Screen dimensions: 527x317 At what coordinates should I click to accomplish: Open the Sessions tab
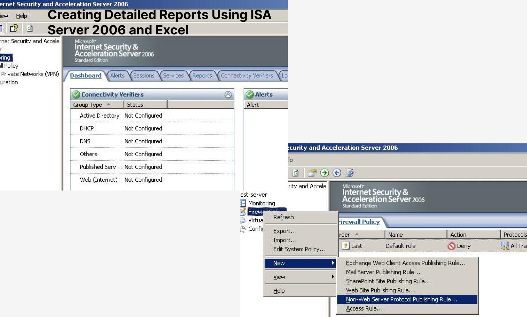(x=144, y=76)
